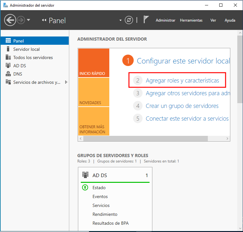Click the Servidor local sidebar icon

(x=8, y=49)
